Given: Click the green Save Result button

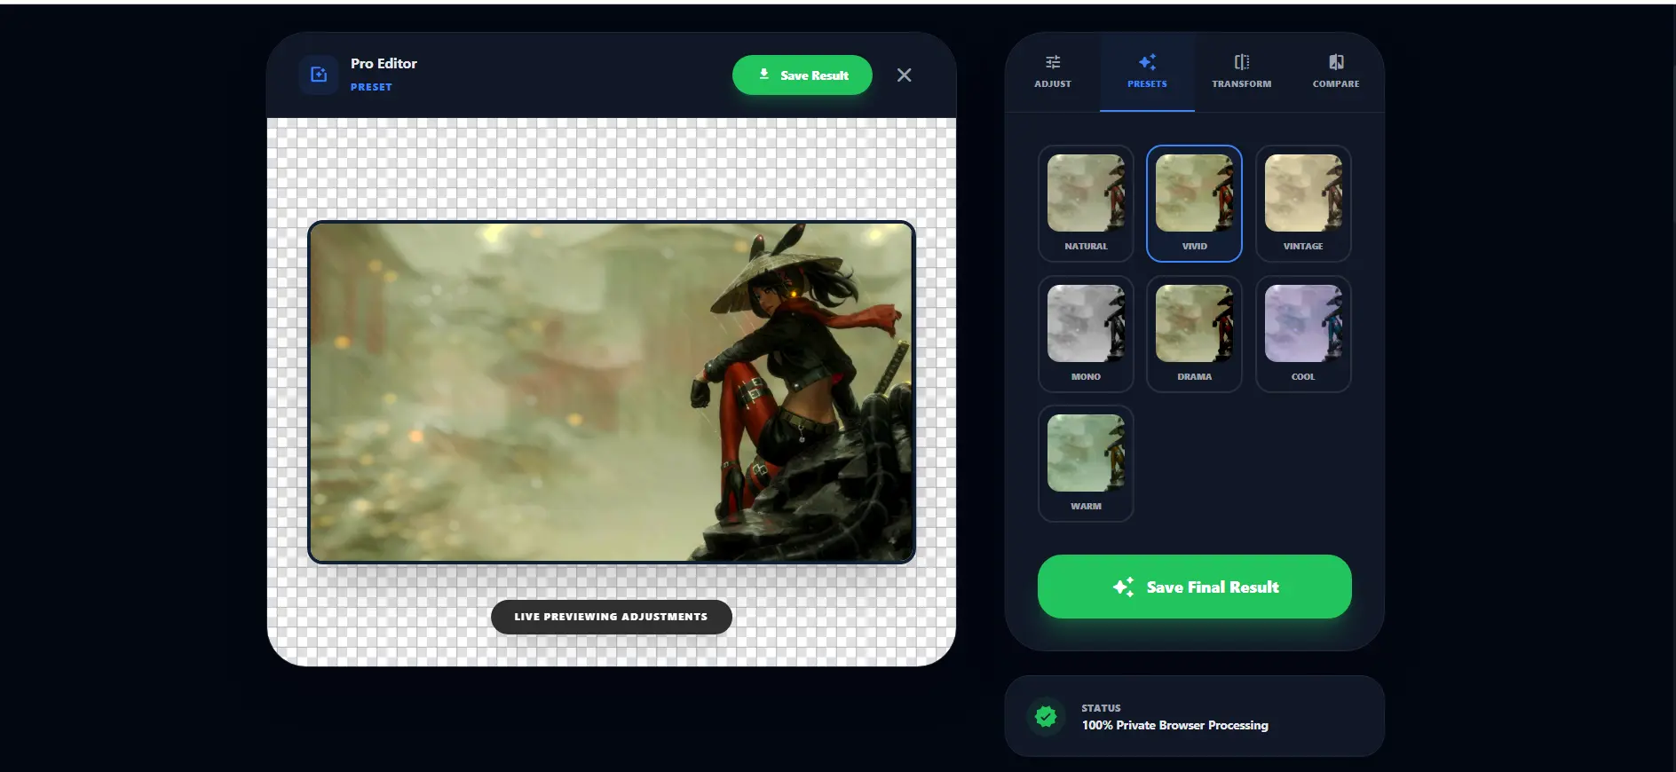Looking at the screenshot, I should pos(802,75).
